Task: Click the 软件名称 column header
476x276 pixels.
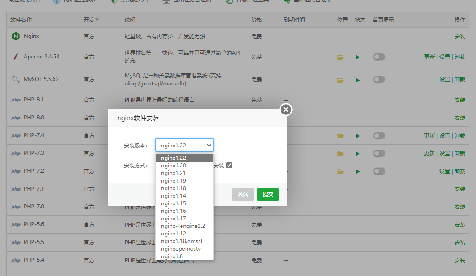Action: click(x=21, y=20)
